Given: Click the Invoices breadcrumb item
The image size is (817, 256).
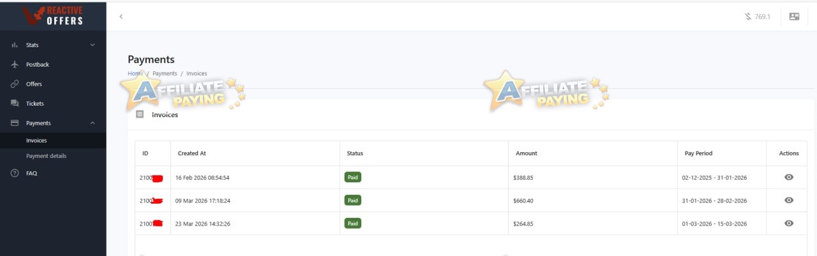Looking at the screenshot, I should click(197, 74).
